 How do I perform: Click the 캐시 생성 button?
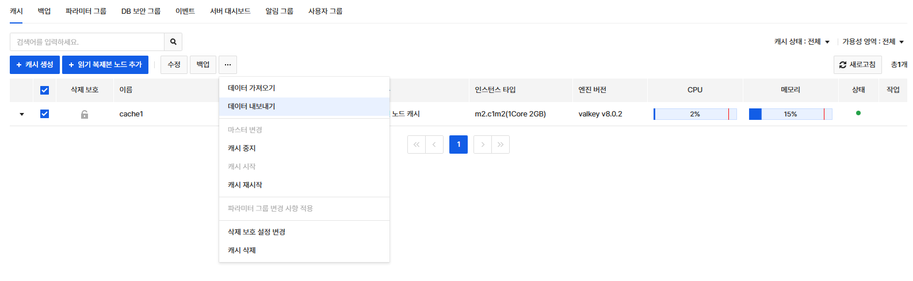coord(35,65)
